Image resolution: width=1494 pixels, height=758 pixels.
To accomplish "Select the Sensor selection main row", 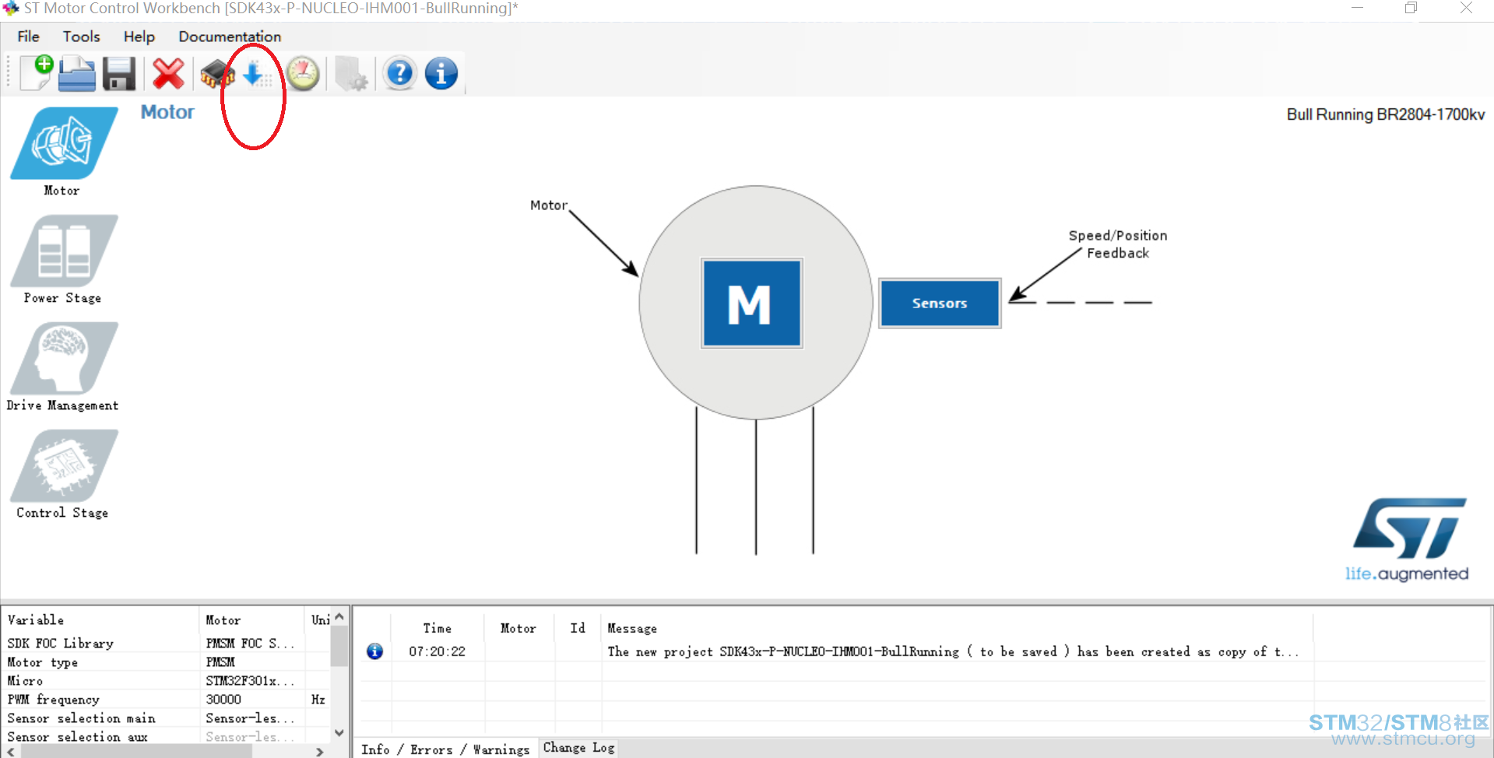I will coord(167,718).
